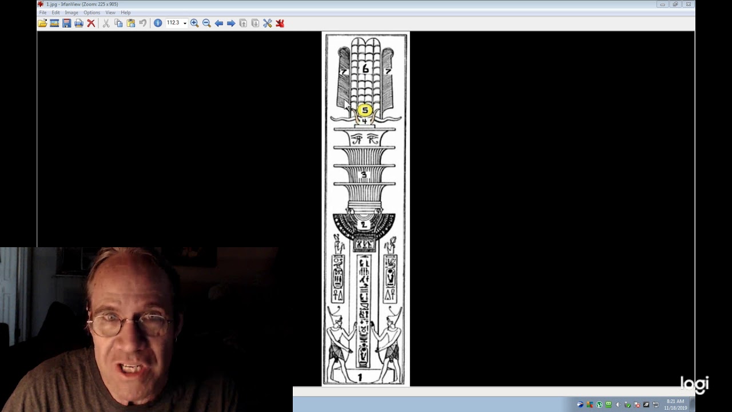The image size is (732, 412).
Task: Go to previous image blue arrow
Action: tap(219, 23)
